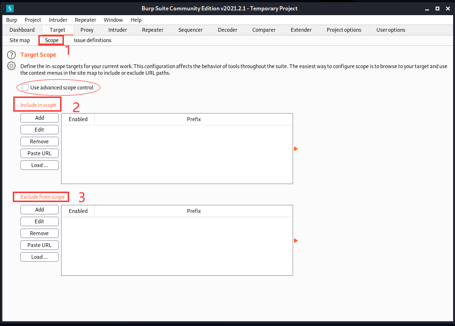
Task: Switch to the Proxy tab
Action: pyautogui.click(x=87, y=30)
